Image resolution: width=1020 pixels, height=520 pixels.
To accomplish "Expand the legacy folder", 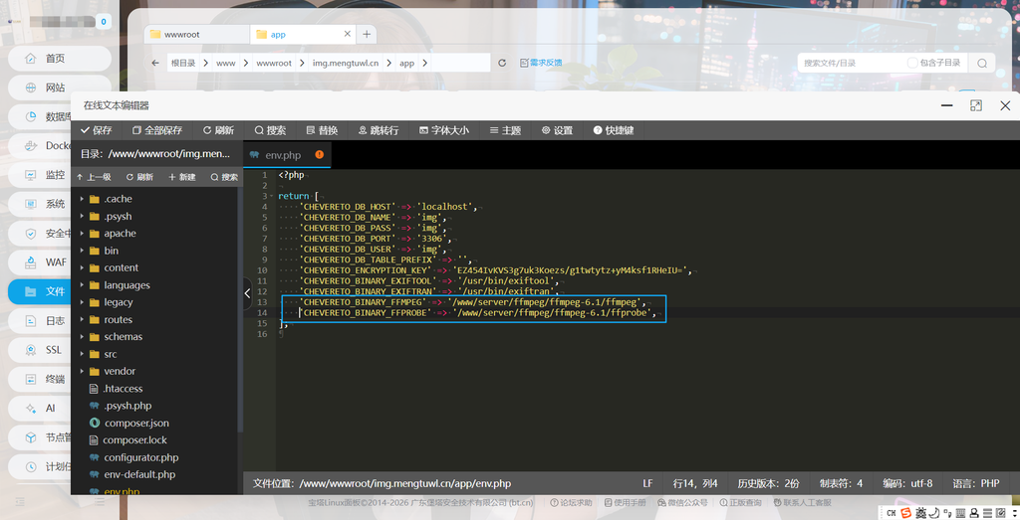I will pos(82,302).
